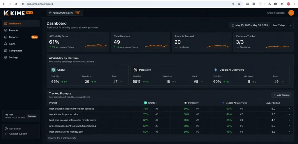Click the Competitors icon in sidebar

(6, 51)
